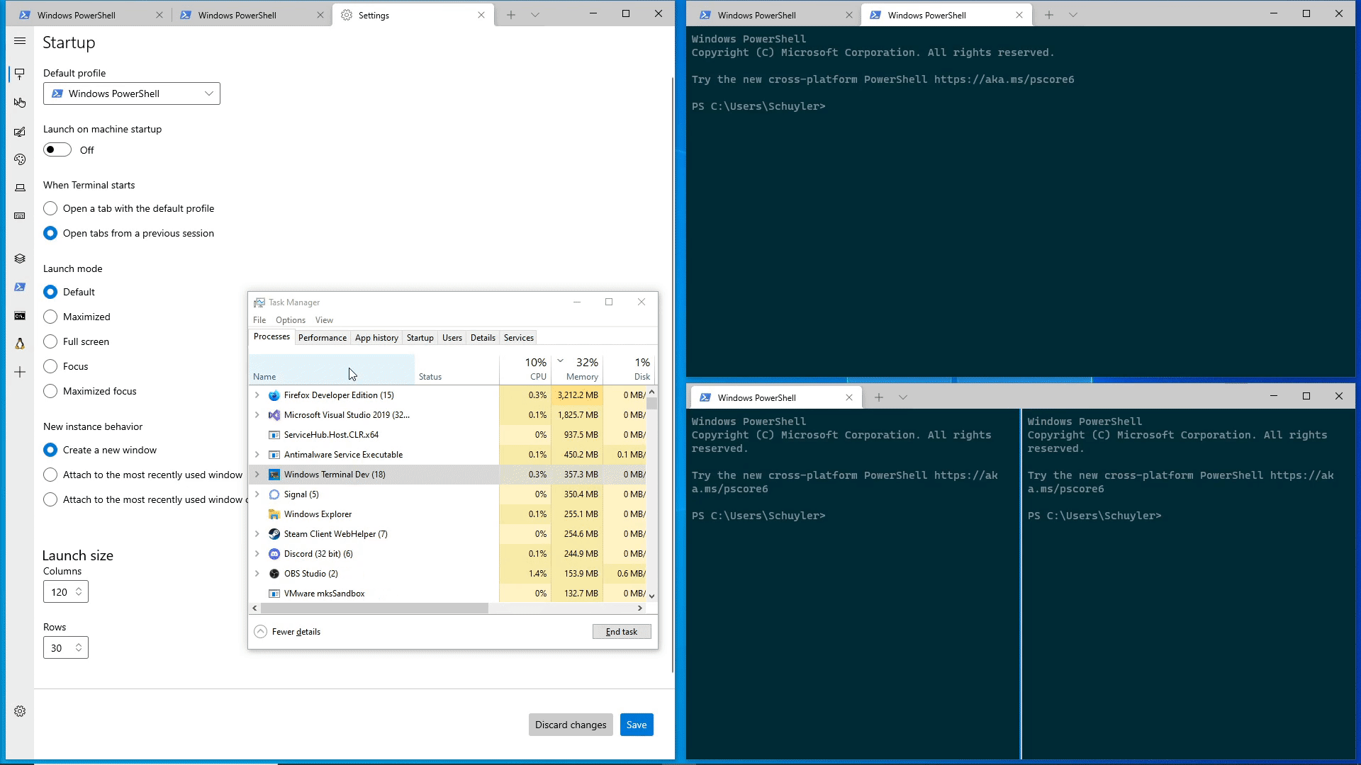Open the Default profile dropdown
Screen dimensions: 1361x765
pos(132,93)
